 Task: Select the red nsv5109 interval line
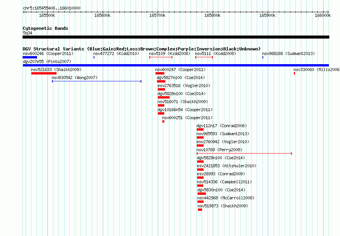pos(161,57)
